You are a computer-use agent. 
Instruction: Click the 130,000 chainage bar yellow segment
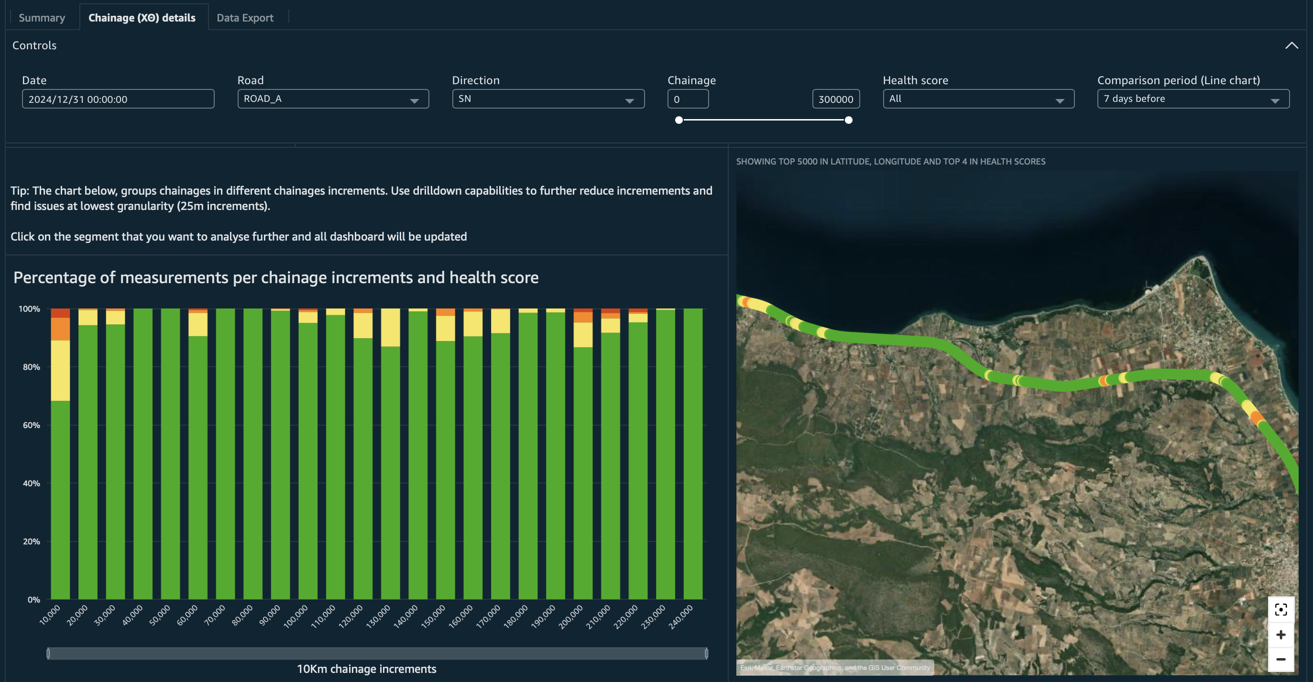click(x=391, y=328)
